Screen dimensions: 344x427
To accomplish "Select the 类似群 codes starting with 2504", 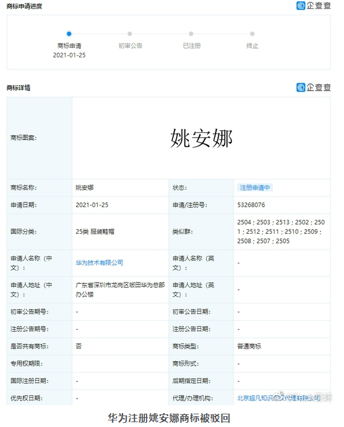I will [x=281, y=232].
